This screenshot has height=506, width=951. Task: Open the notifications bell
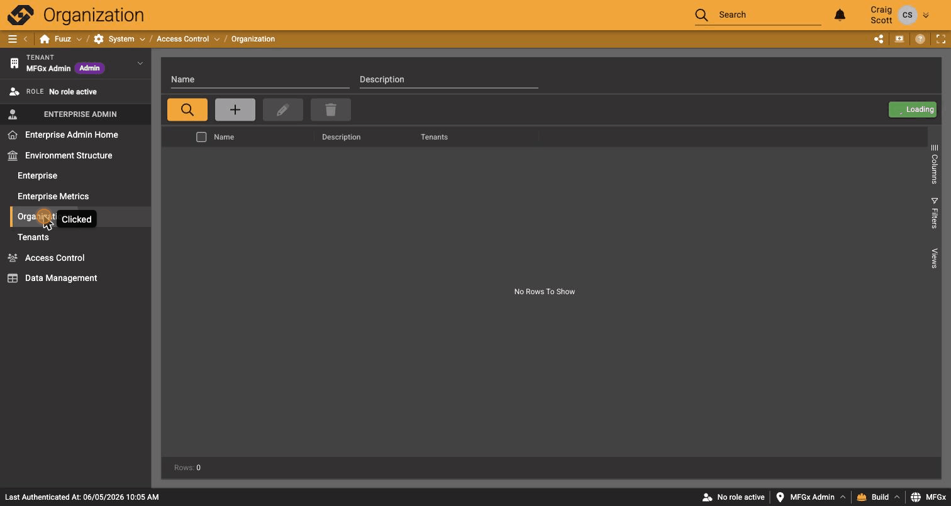(840, 14)
